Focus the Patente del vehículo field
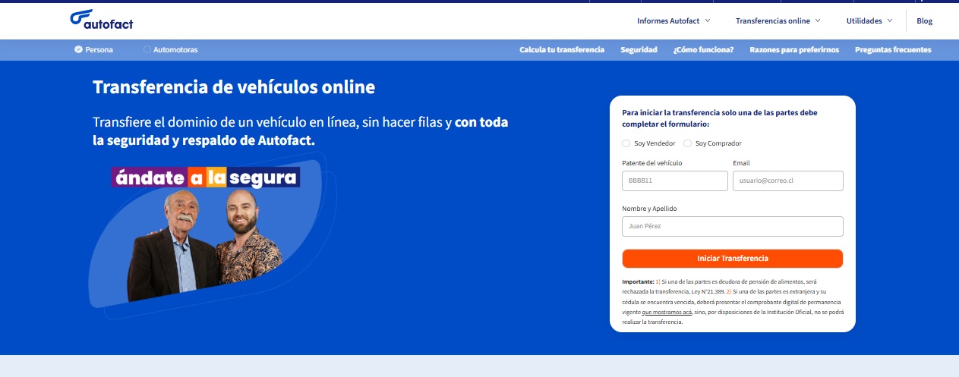The image size is (959, 377). [x=675, y=181]
